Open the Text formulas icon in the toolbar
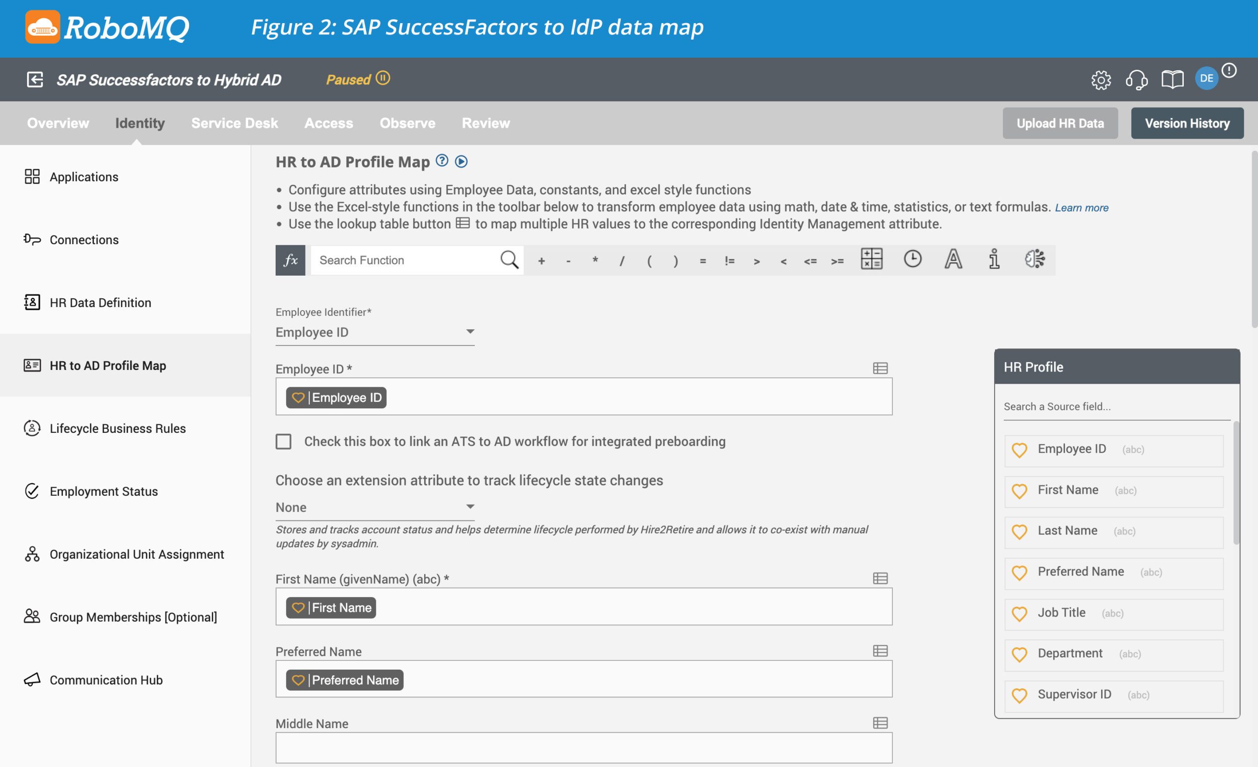Image resolution: width=1258 pixels, height=767 pixels. 953,259
